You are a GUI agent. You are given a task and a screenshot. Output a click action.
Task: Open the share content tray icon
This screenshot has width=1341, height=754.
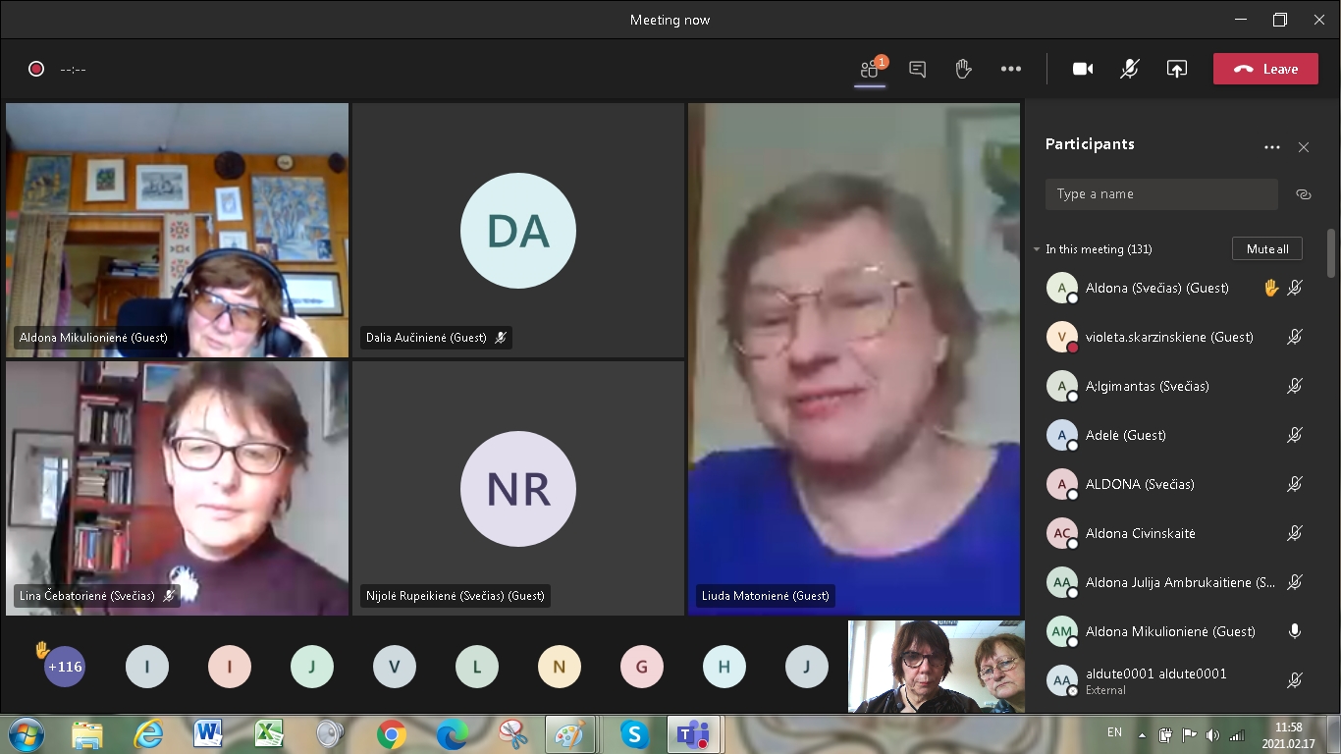pos(1176,69)
